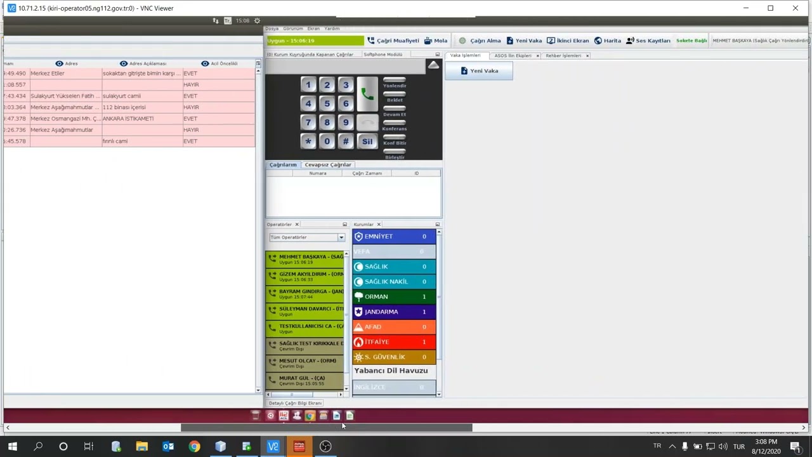Viewport: 812px width, 457px height.
Task: Close the Operatörler panel
Action: 297,225
